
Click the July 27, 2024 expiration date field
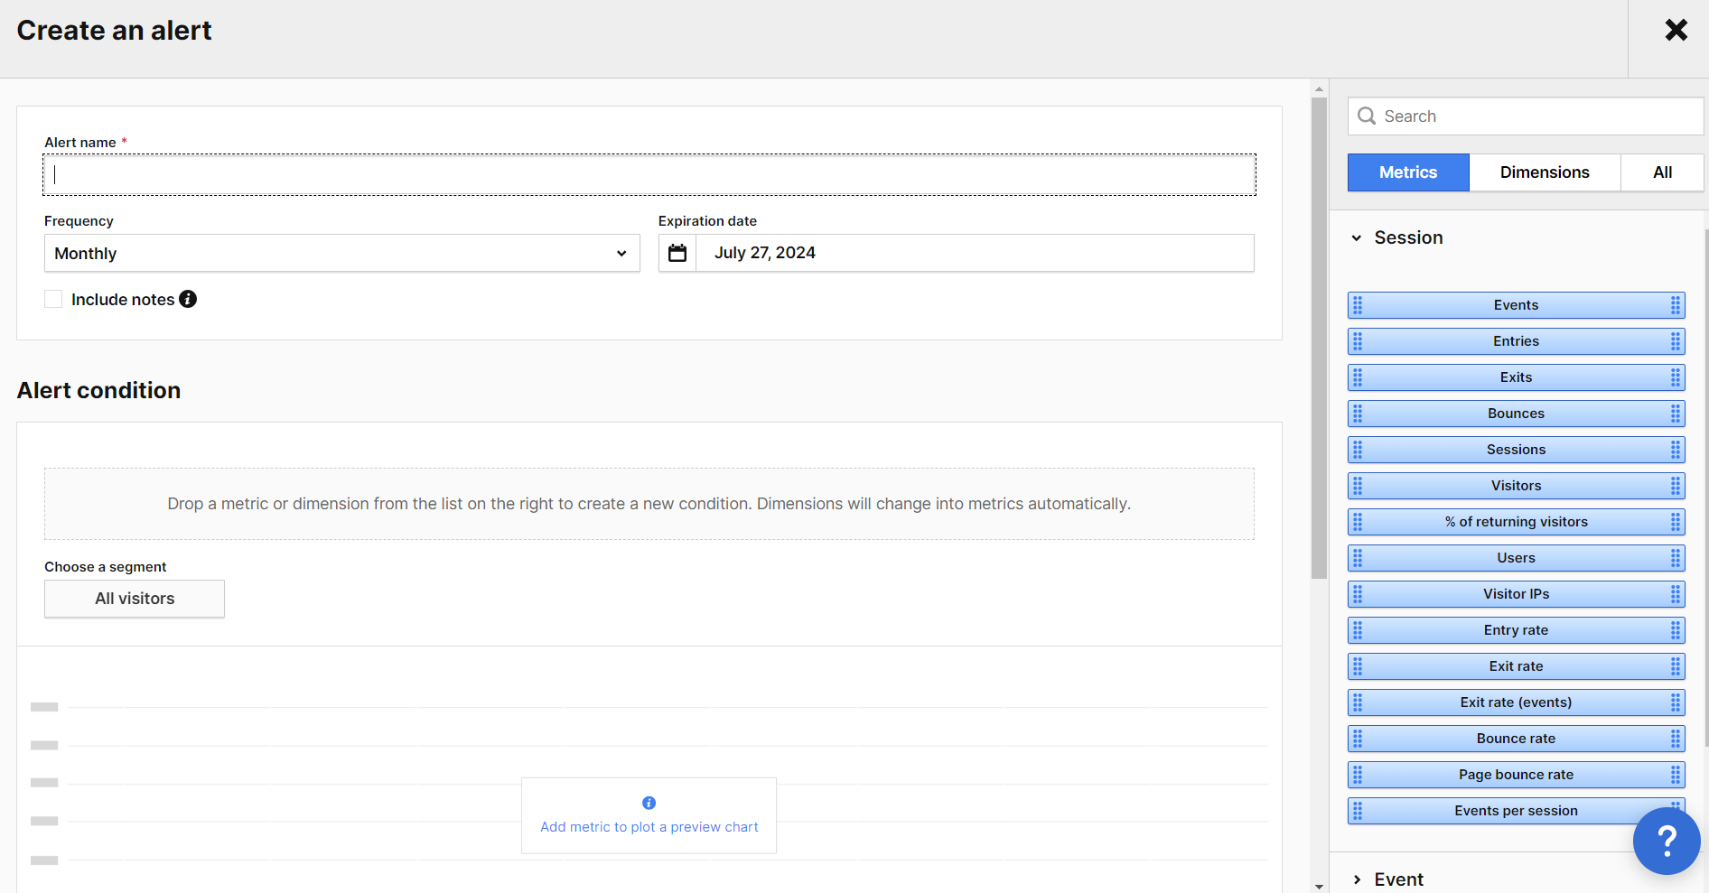click(974, 253)
